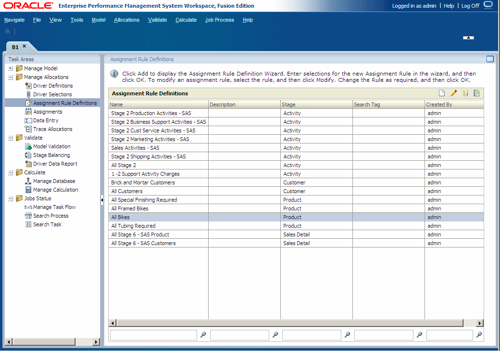The height and width of the screenshot is (351, 500).
Task: Click magnifier icon beside Created By filter box
Action: pos(479,335)
